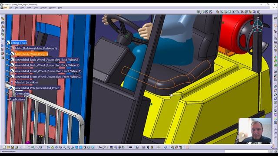Screen dimensions: 278x156
Task: Click the Fly mode airplane icon
Action: point(48,147)
